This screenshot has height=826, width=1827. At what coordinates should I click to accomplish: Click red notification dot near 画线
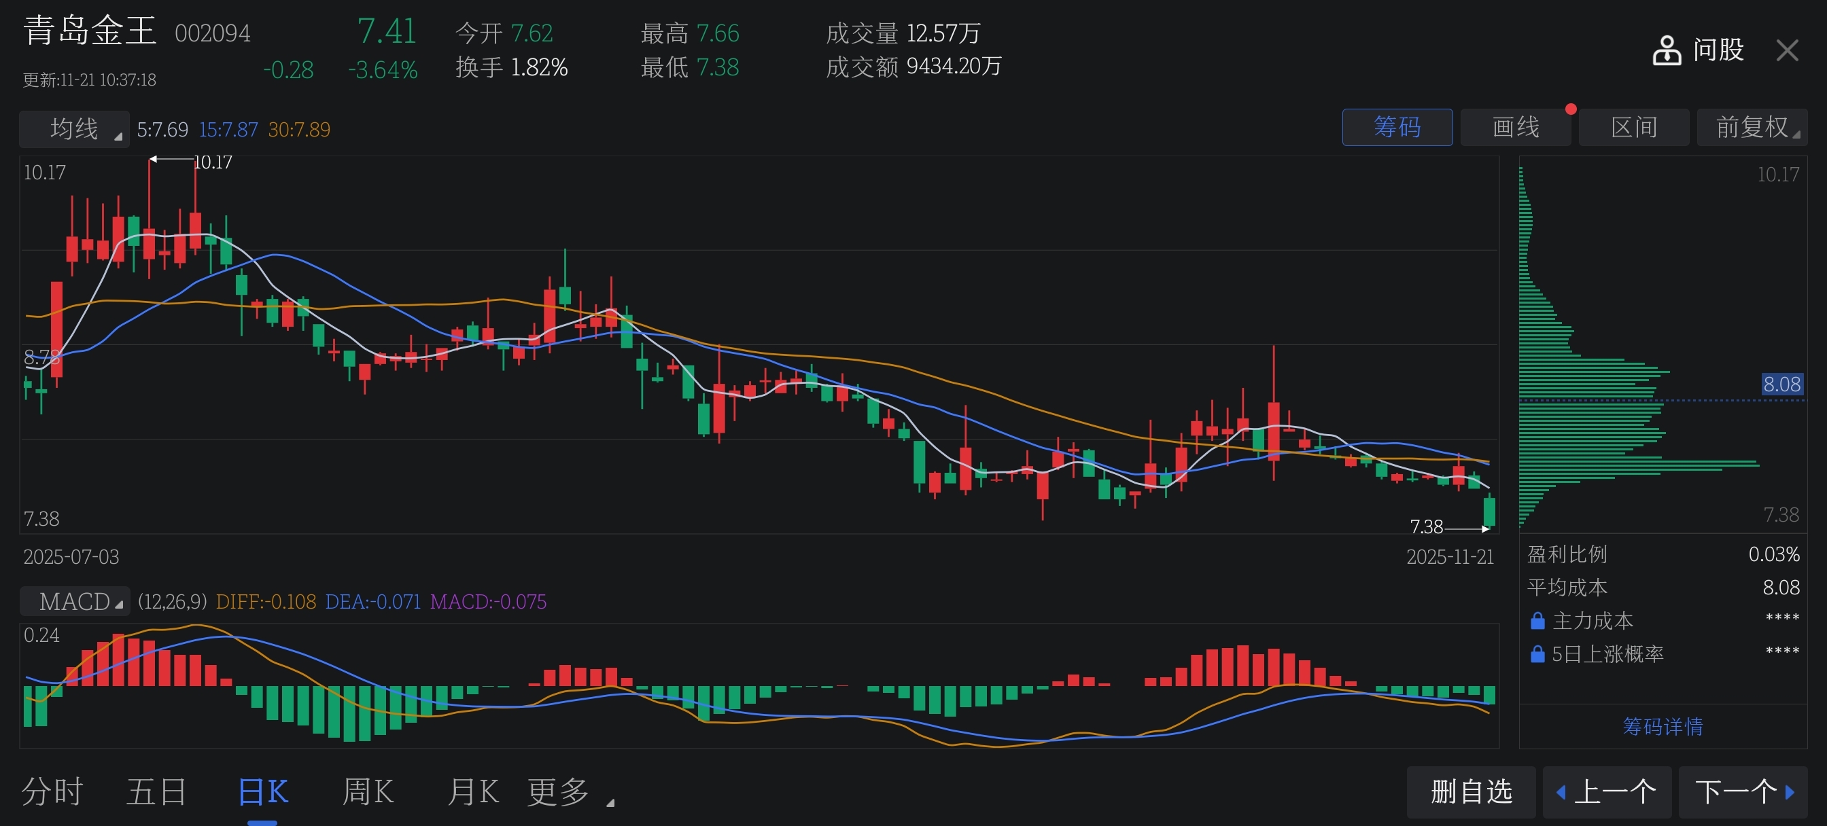tap(1570, 109)
